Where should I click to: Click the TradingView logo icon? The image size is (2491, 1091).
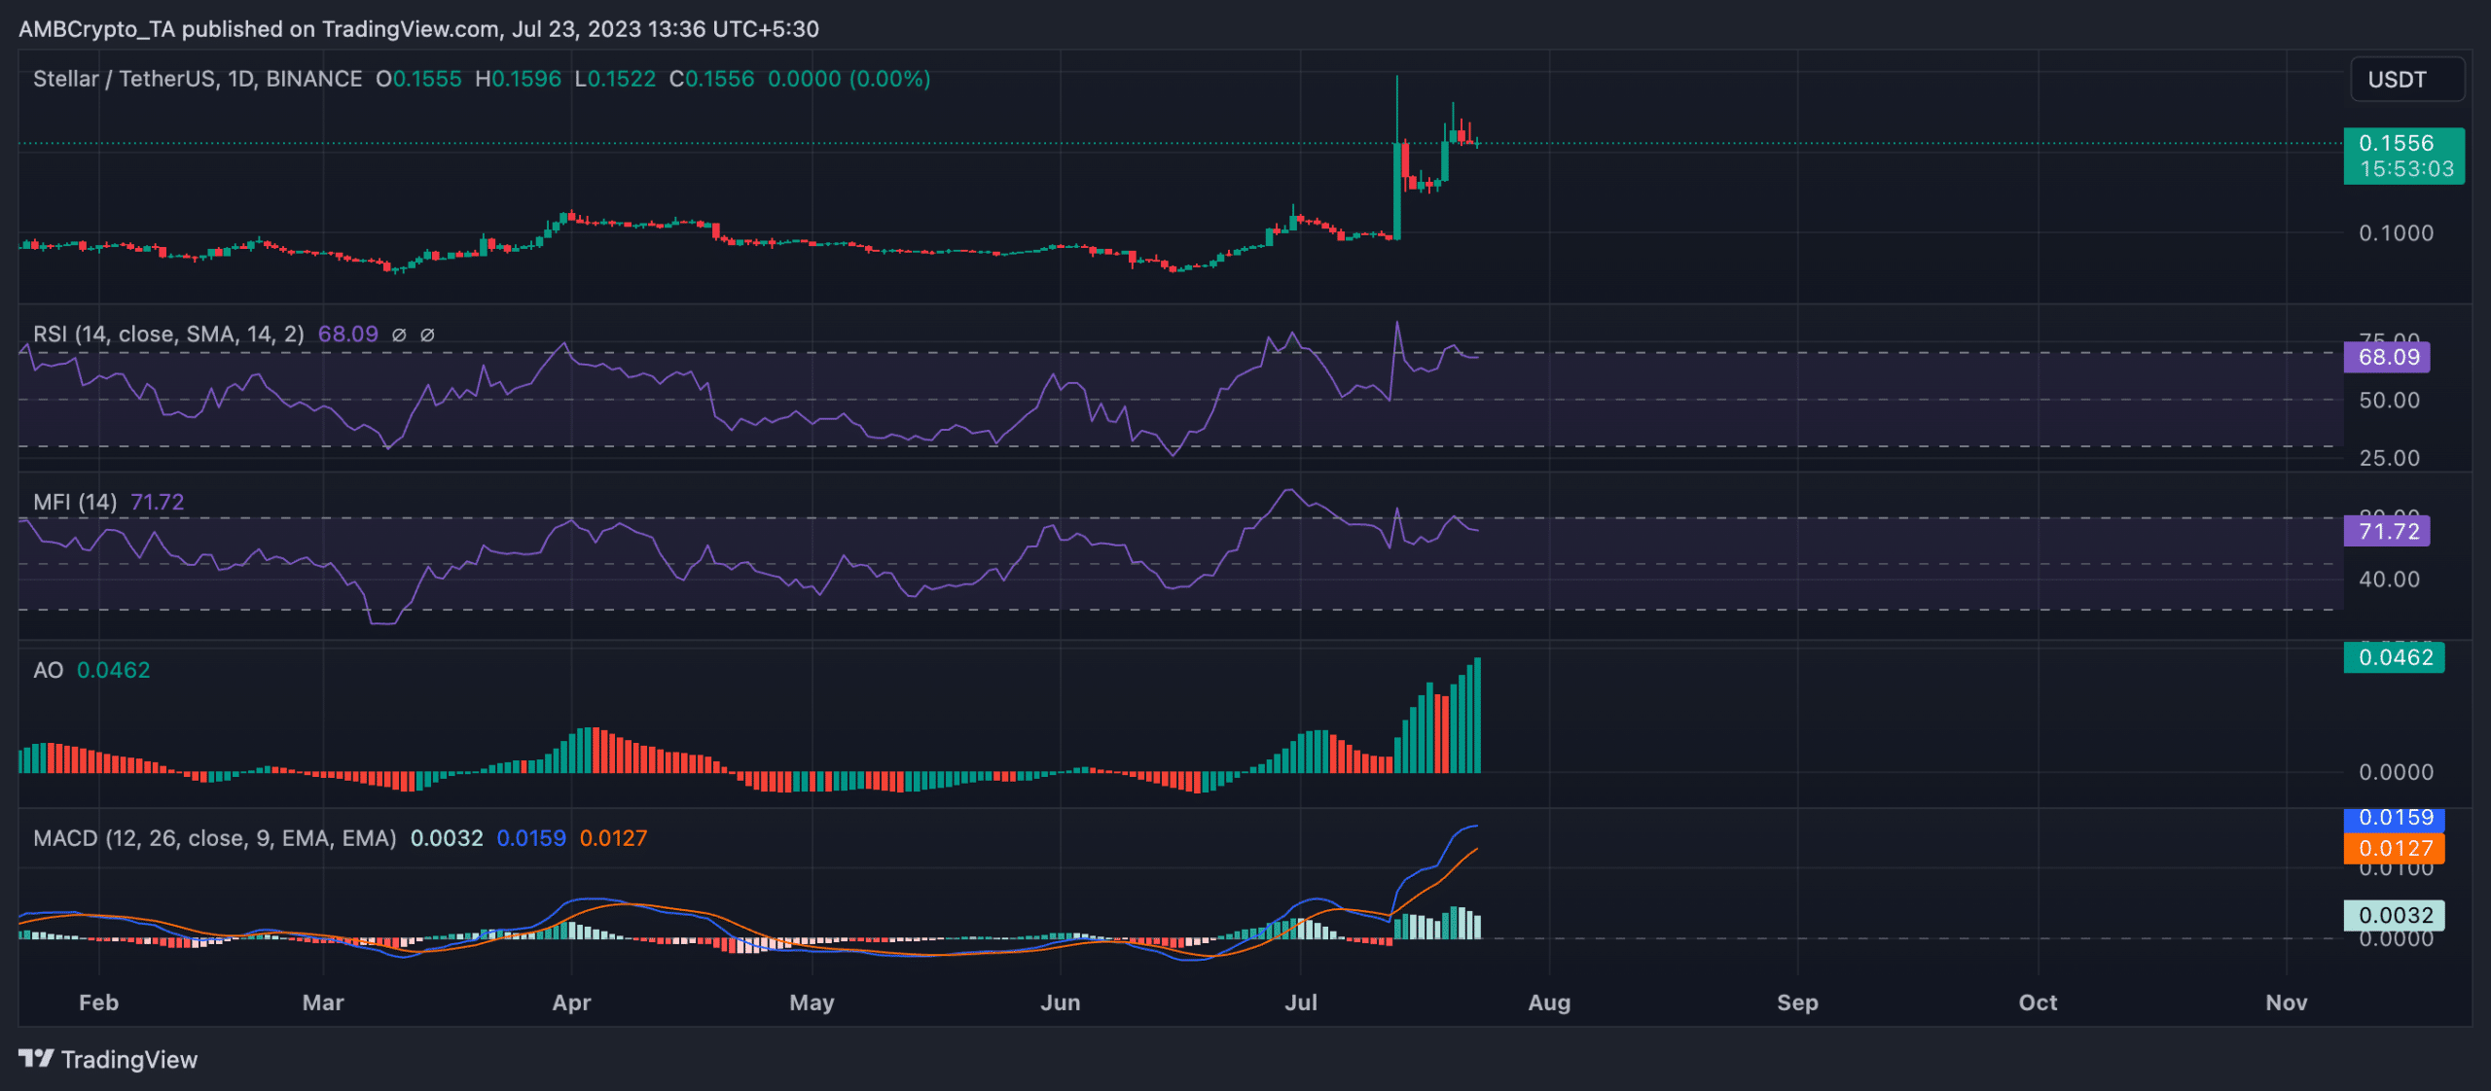(36, 1058)
